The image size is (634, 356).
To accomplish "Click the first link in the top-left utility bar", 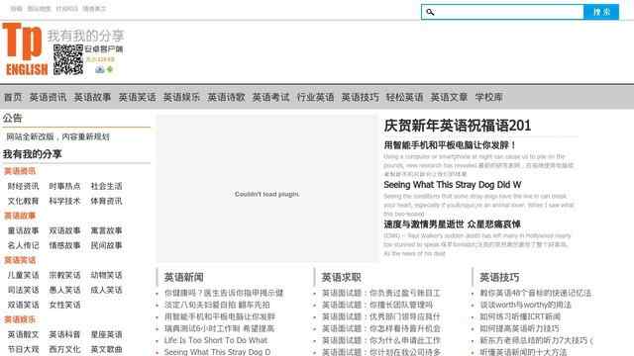I will [x=16, y=9].
